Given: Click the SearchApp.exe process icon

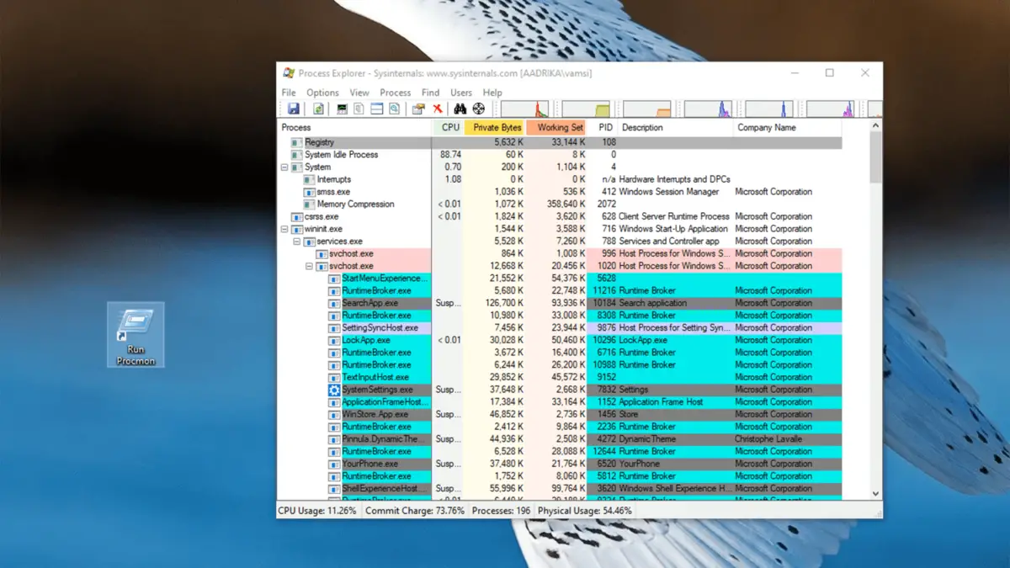Looking at the screenshot, I should tap(334, 303).
